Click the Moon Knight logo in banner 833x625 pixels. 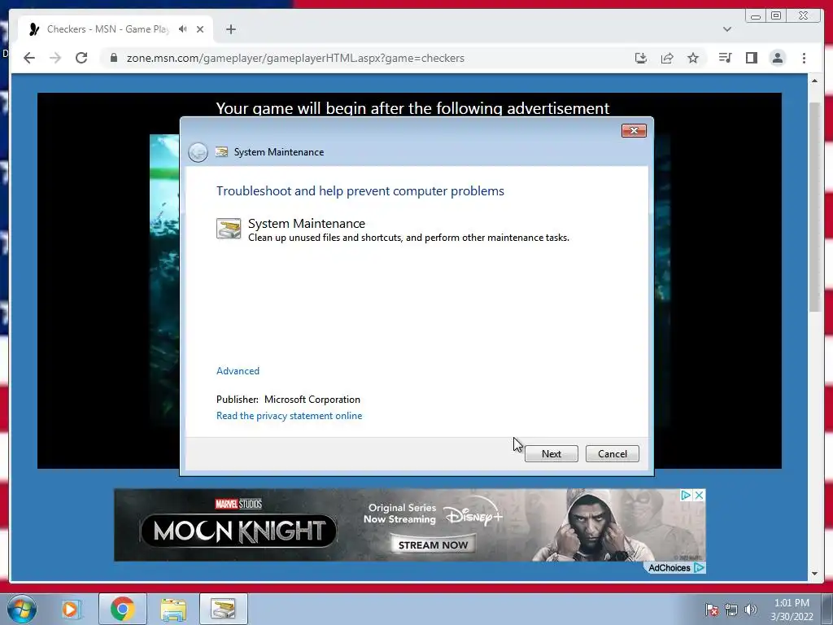coord(238,531)
